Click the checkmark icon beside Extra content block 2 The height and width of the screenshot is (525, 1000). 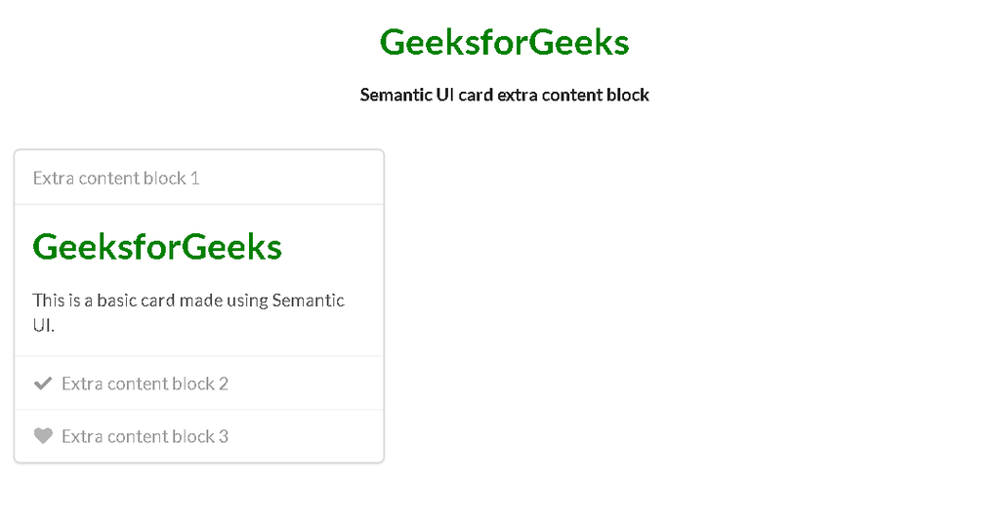[x=42, y=384]
